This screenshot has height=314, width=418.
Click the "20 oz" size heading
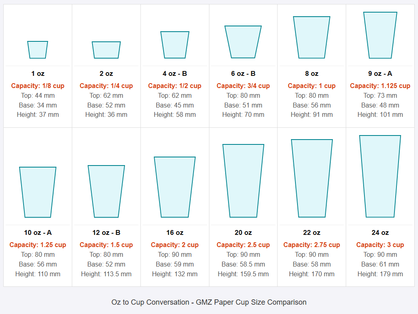[x=243, y=233]
